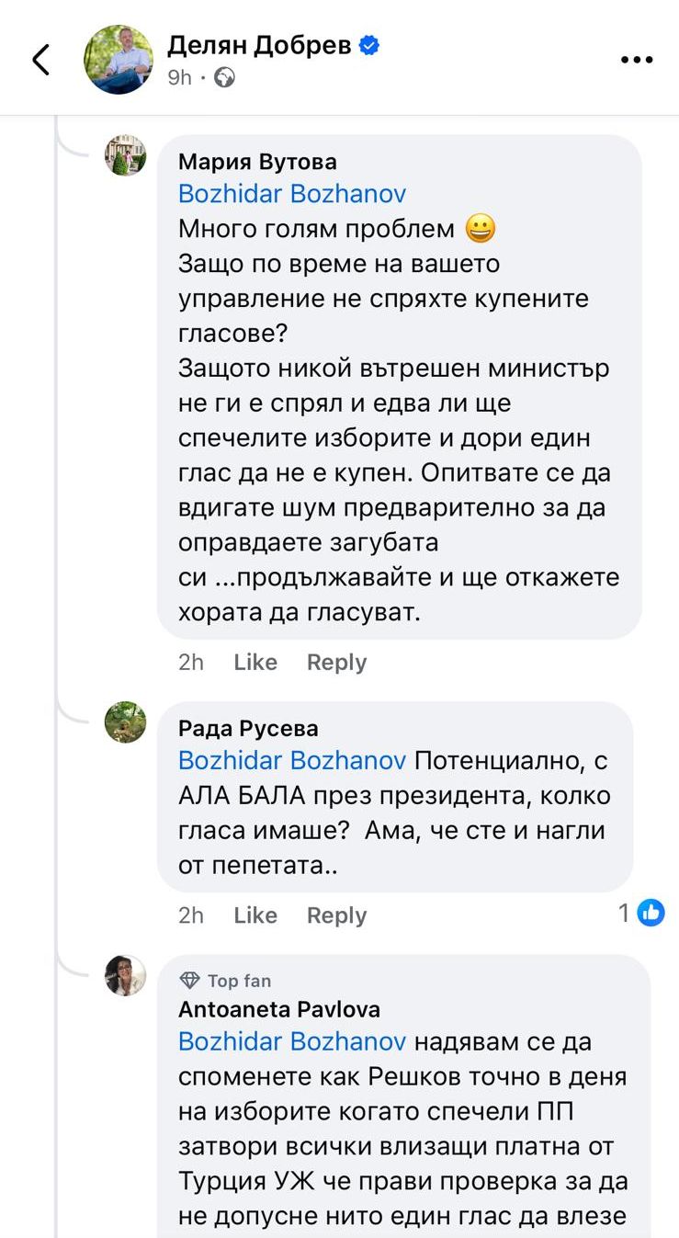Open Antoaneta Pavlova's profile name

point(278,1009)
